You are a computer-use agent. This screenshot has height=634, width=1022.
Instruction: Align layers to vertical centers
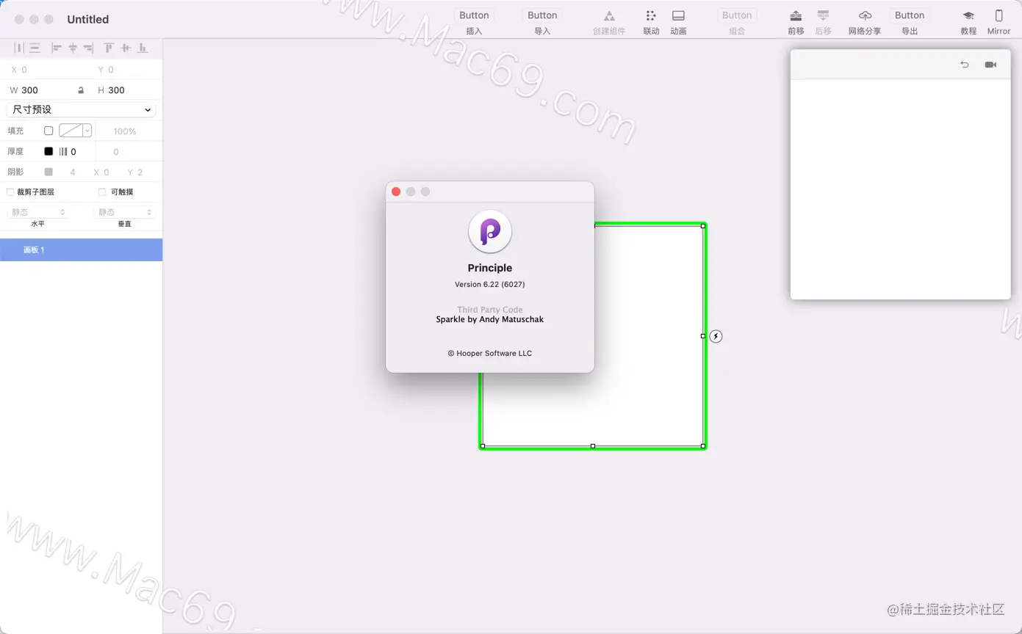pos(126,48)
